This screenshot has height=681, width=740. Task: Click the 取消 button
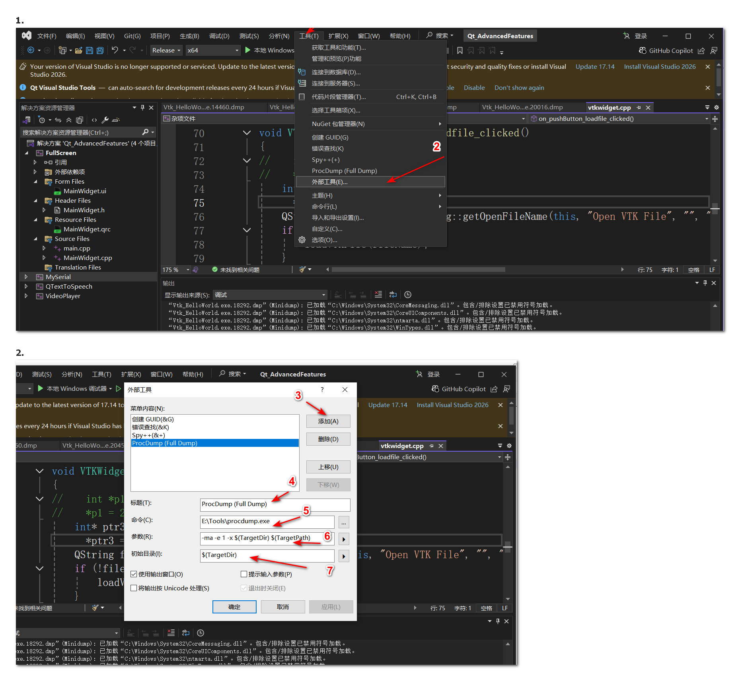click(x=283, y=607)
